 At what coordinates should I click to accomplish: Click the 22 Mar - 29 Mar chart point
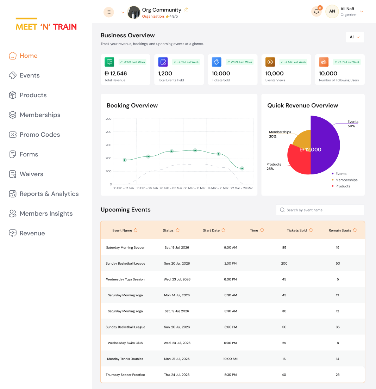[x=242, y=168]
